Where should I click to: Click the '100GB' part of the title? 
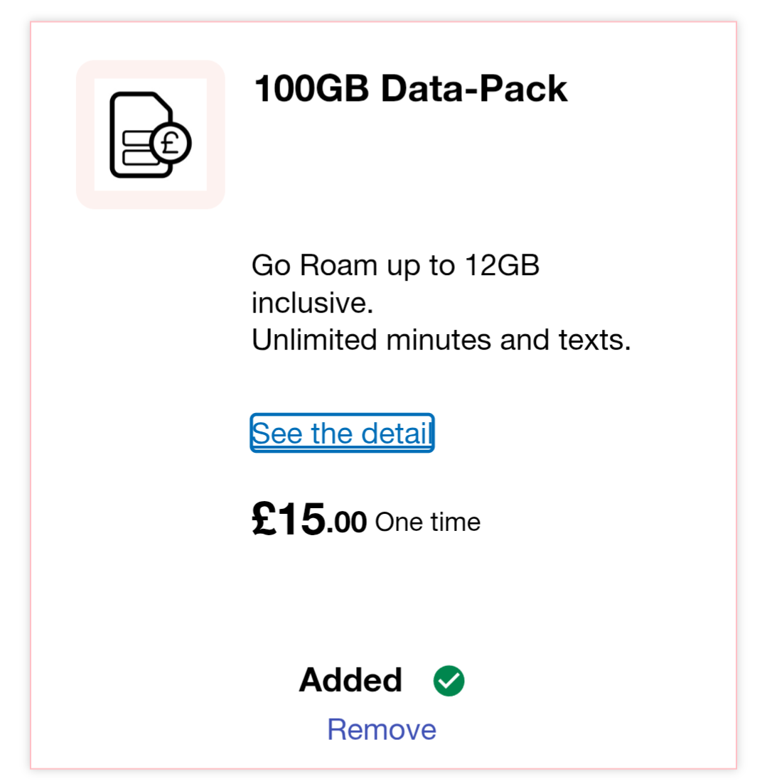click(x=311, y=89)
